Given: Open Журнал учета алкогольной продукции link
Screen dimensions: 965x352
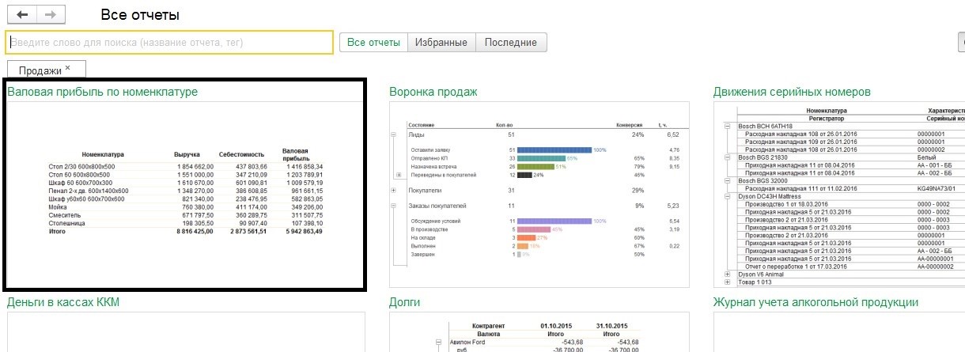Looking at the screenshot, I should (815, 303).
